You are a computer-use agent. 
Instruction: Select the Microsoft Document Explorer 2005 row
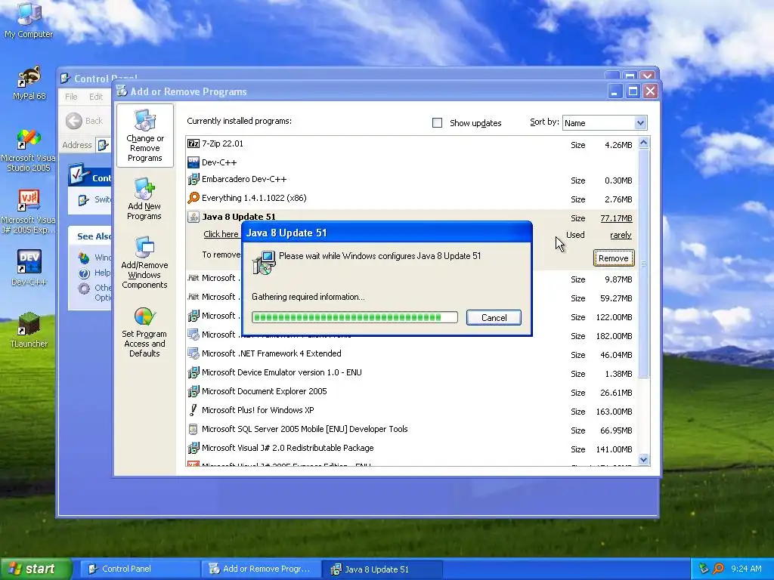pyautogui.click(x=412, y=392)
